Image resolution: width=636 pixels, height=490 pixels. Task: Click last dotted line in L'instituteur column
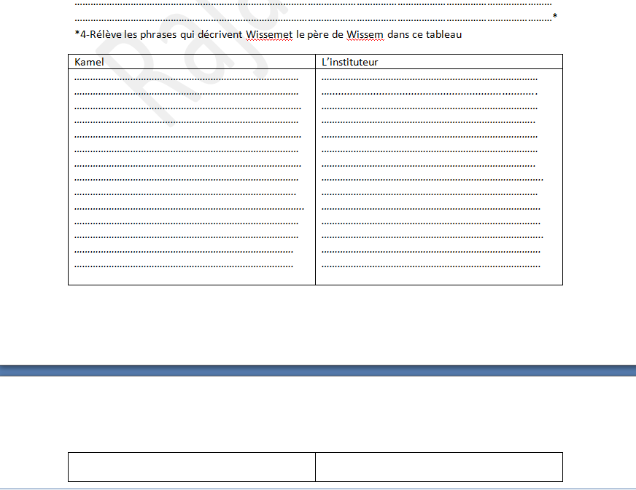pos(430,266)
